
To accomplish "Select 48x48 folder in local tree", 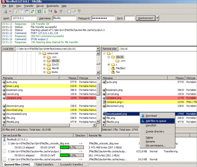I will [x=55, y=68].
